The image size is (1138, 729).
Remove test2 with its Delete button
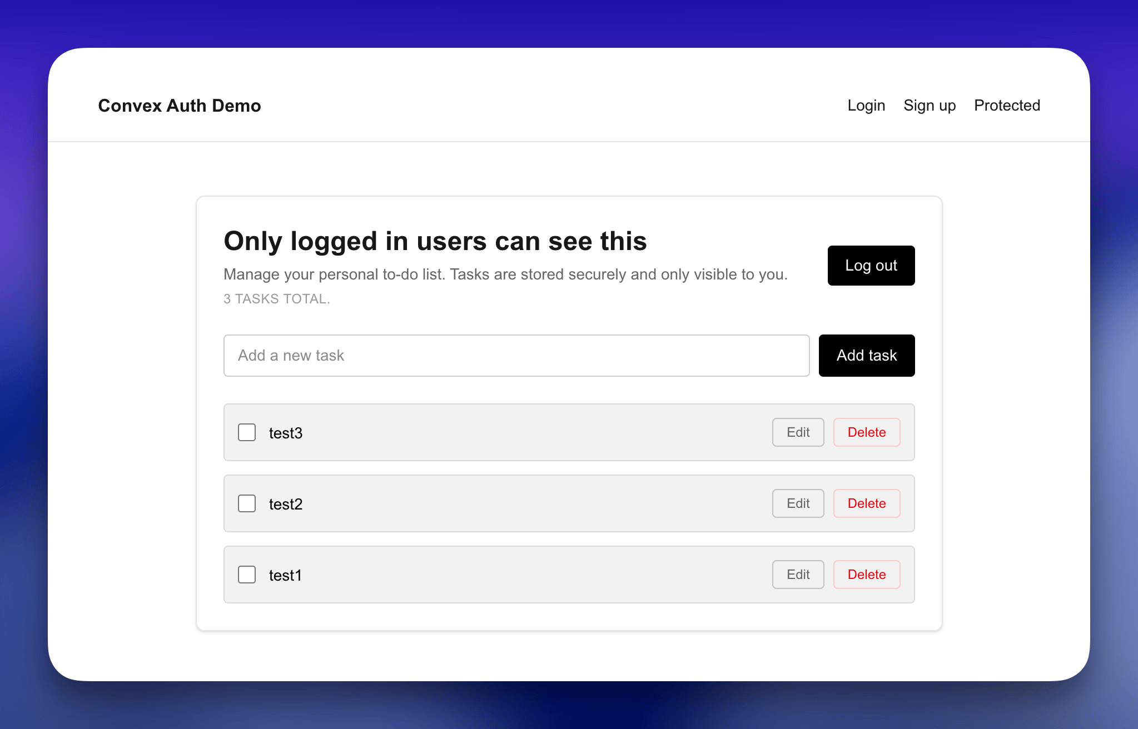(x=866, y=503)
